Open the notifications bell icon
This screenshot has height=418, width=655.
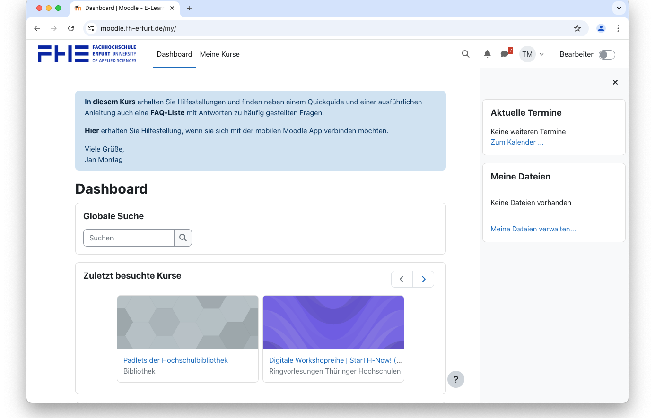tap(487, 54)
